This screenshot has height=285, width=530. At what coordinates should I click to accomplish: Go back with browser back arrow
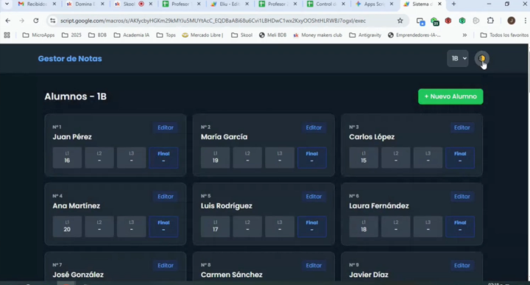pos(8,21)
